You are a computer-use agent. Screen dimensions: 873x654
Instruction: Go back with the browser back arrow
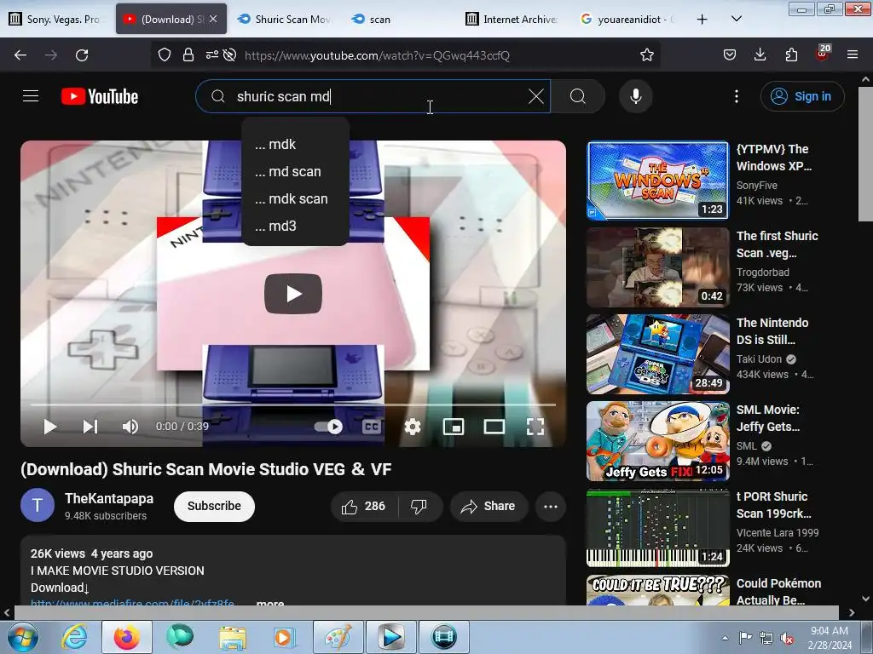[x=20, y=55]
